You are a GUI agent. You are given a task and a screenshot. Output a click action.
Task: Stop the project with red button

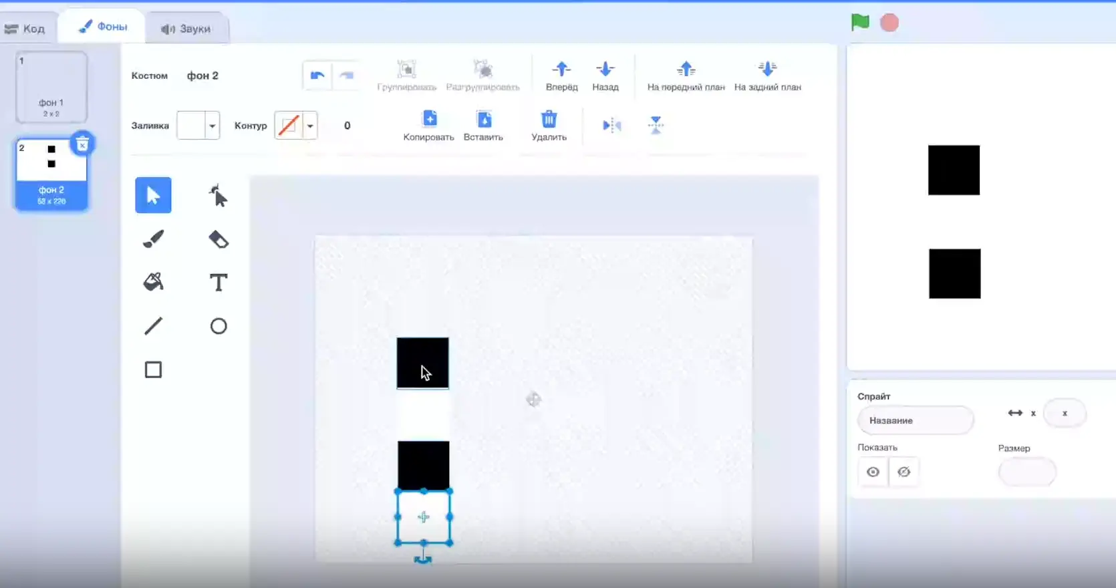(889, 23)
